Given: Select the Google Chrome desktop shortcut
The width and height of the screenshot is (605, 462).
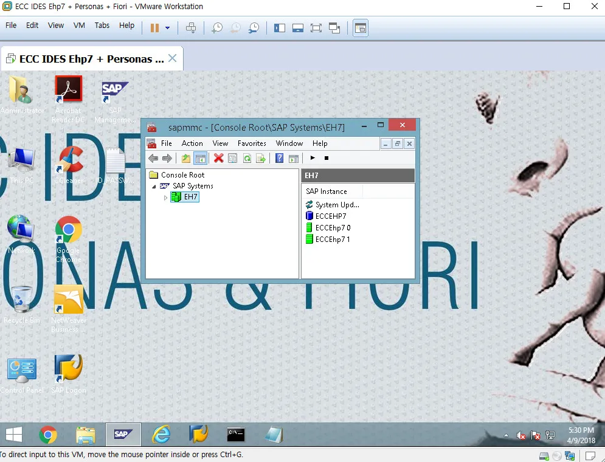Looking at the screenshot, I should tap(68, 239).
